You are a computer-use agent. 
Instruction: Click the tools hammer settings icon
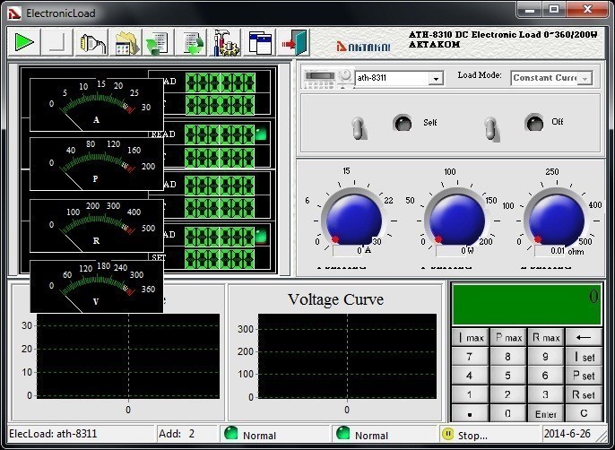coord(226,42)
